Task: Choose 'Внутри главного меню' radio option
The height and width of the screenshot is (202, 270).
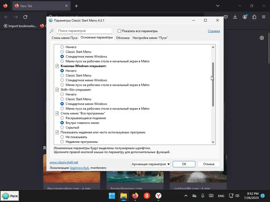Action: pyautogui.click(x=62, y=123)
